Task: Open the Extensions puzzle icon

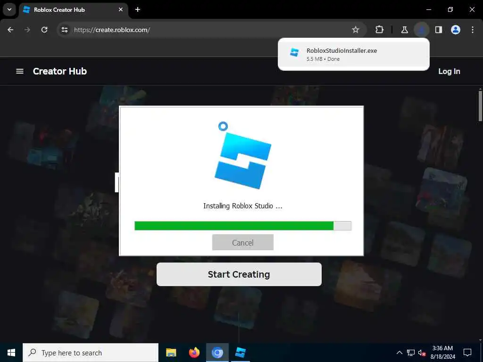Action: pos(380,30)
